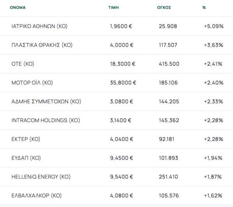Click the ΟΓΚΟΣ column header
This screenshot has width=233, height=207.
click(164, 7)
